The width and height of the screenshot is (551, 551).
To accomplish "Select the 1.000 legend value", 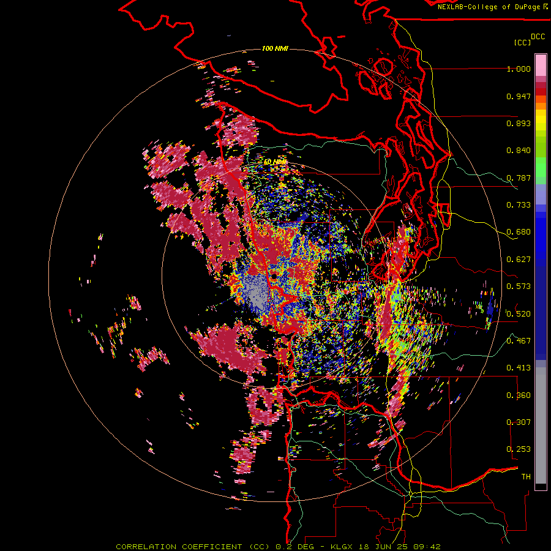I will [519, 69].
